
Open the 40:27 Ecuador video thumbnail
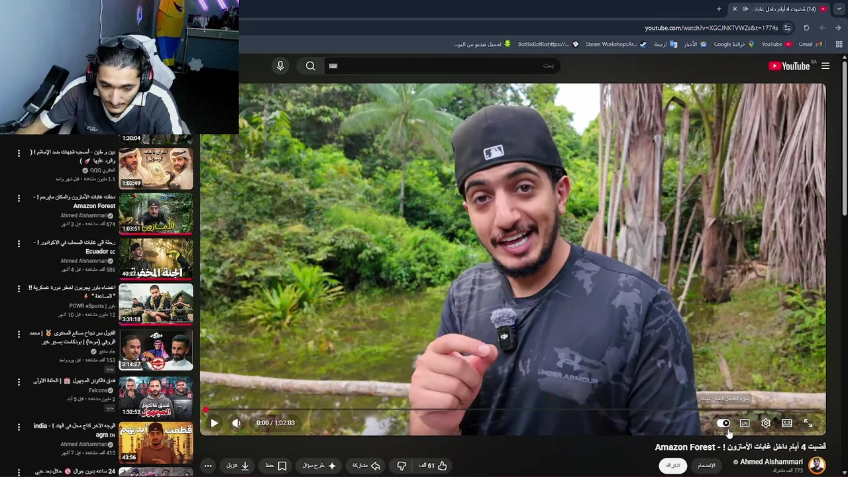(156, 259)
